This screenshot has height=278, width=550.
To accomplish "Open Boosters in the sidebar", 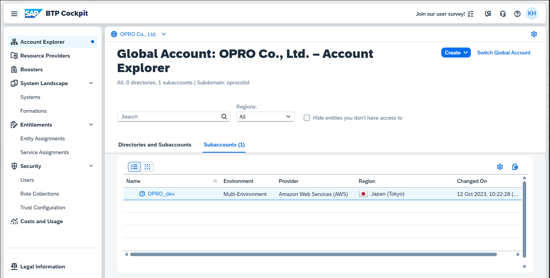I will (31, 69).
